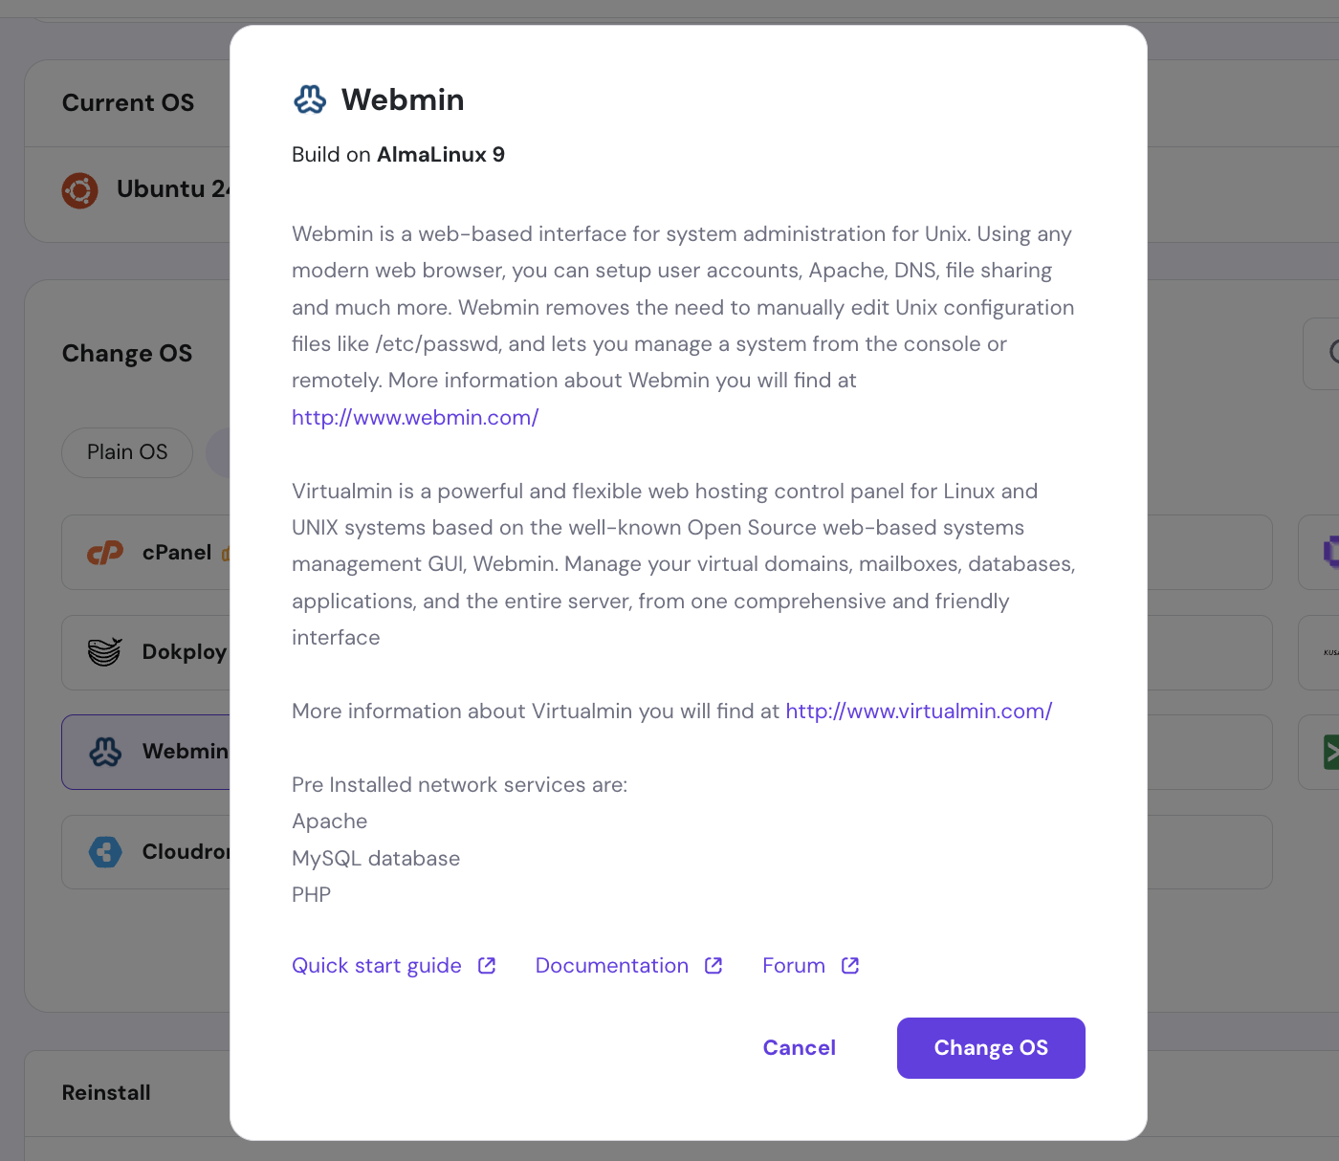Visit the virtualmin.com link
This screenshot has height=1161, width=1339.
coord(918,711)
